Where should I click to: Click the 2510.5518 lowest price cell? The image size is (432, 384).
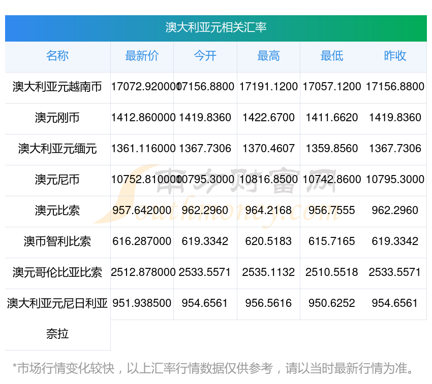[331, 272]
